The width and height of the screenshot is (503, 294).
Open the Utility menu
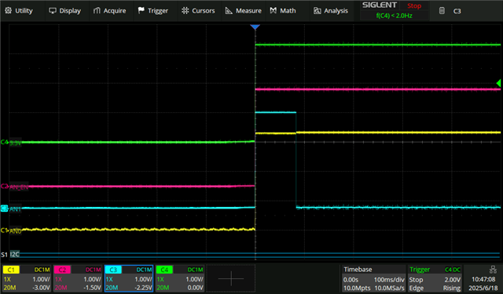pos(19,10)
